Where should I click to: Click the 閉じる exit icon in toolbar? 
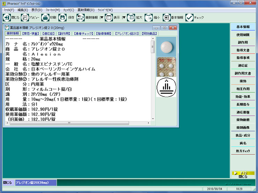click(7, 17)
